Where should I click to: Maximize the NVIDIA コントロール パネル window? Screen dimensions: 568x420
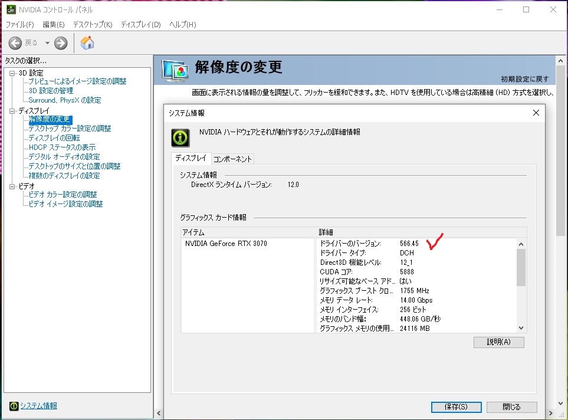526,10
